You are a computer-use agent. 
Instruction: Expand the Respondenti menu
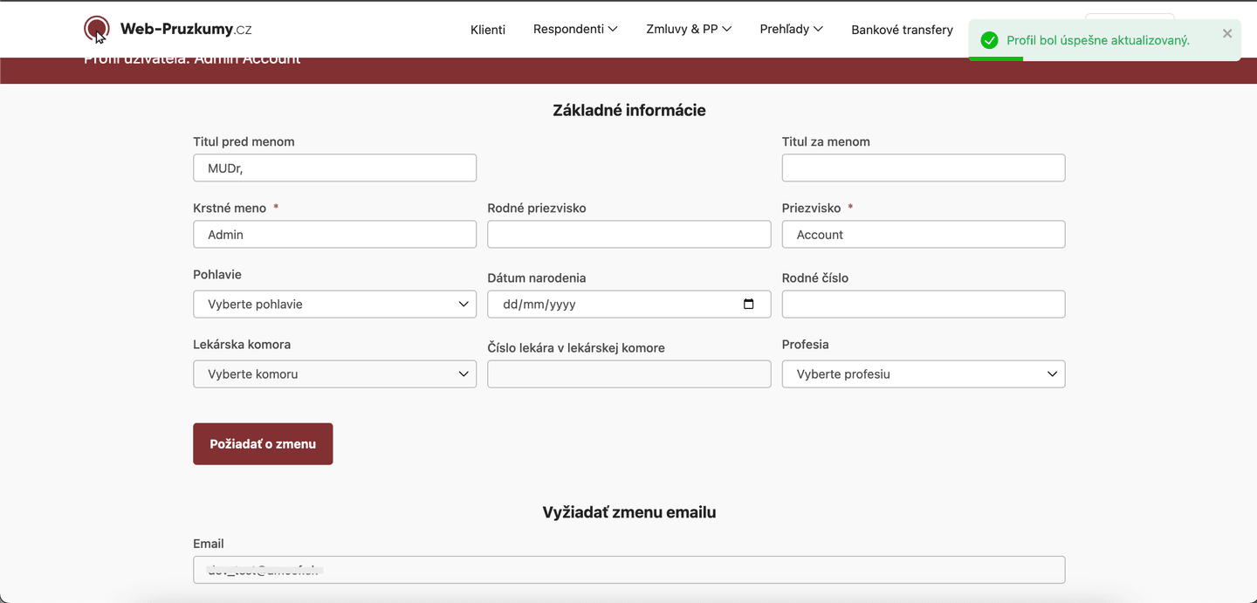[575, 29]
